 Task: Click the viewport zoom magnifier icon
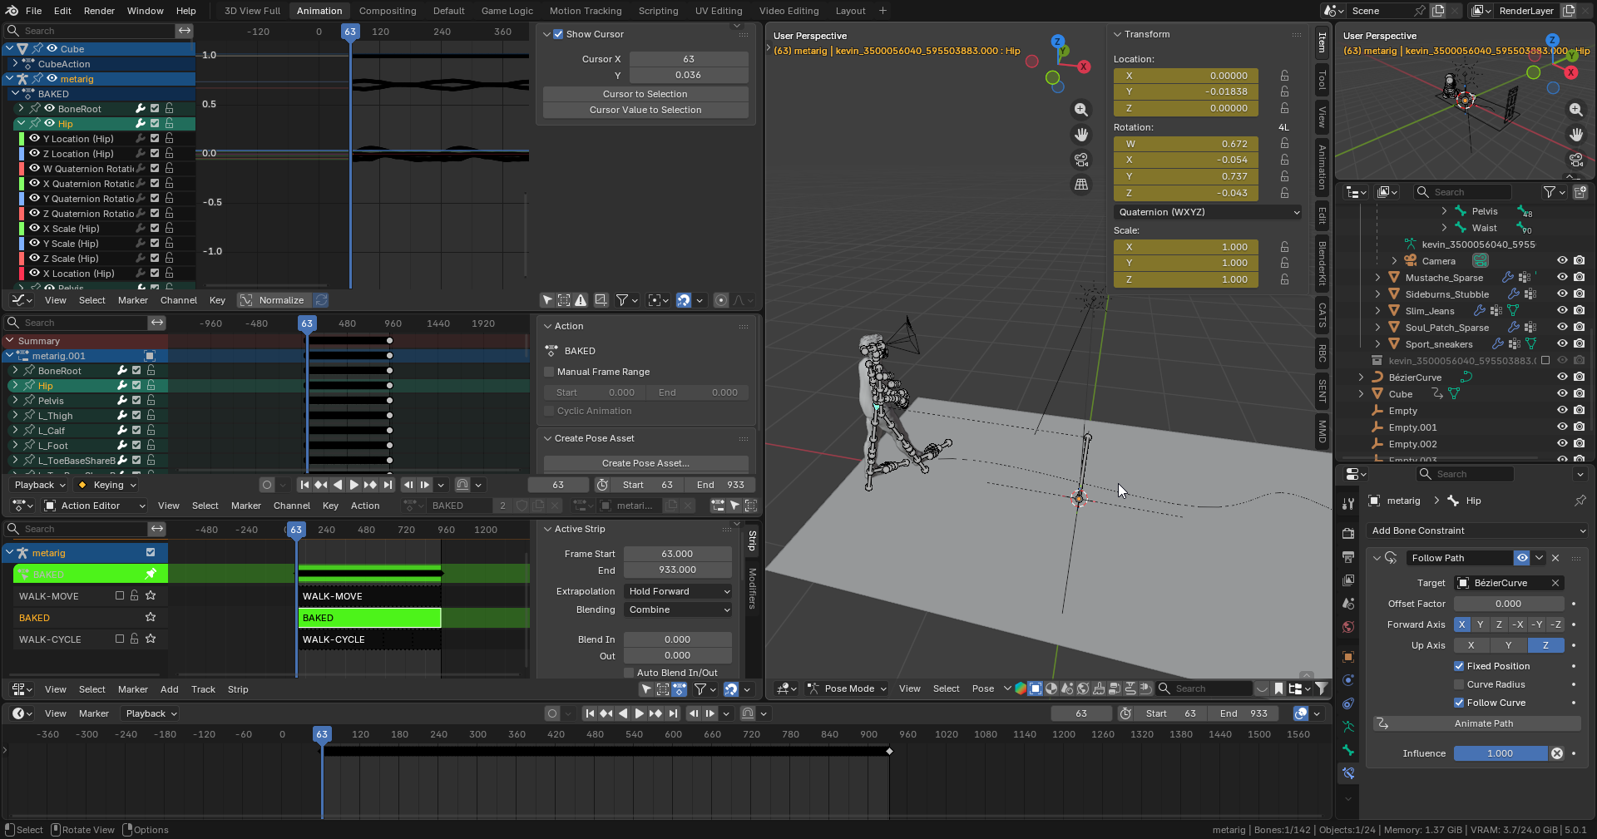1080,110
